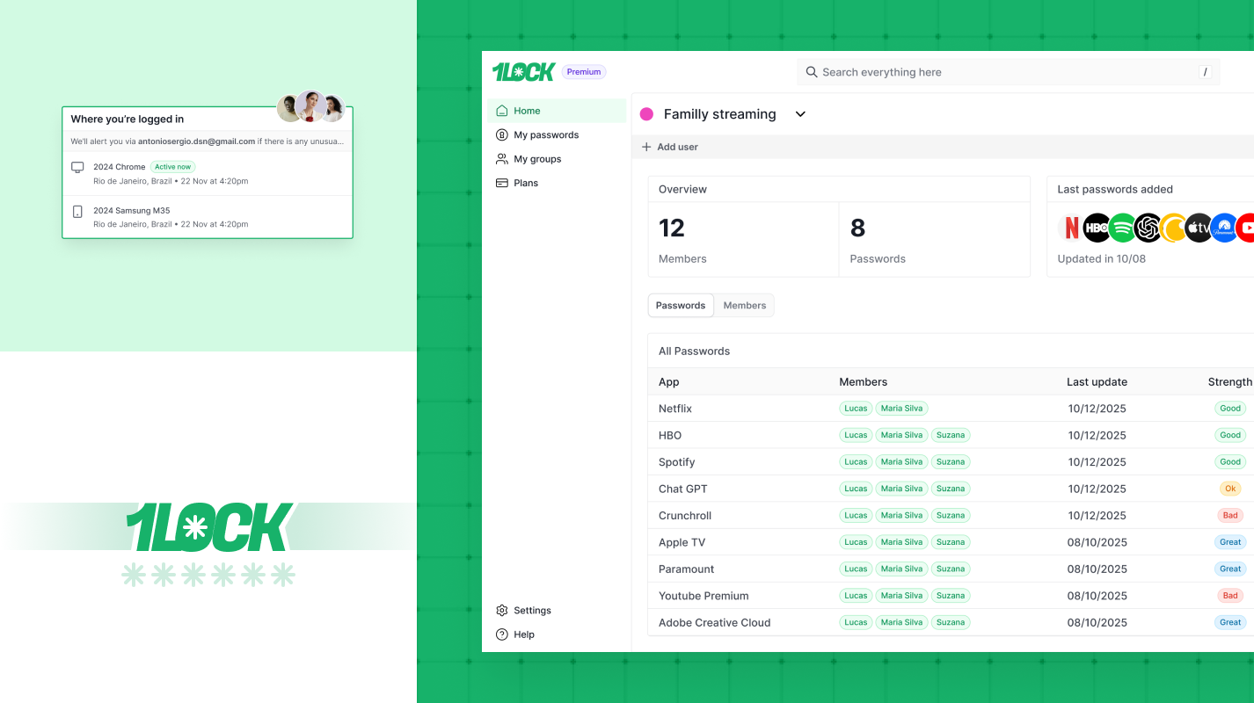Sort by the App column header

(669, 382)
